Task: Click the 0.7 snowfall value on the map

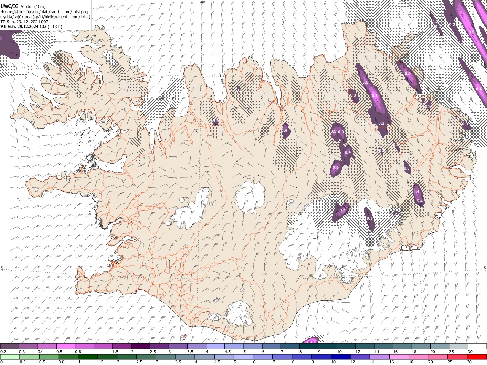Action: (x=375, y=95)
